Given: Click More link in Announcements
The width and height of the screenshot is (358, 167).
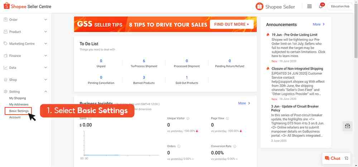Looking at the screenshot, I should pyautogui.click(x=319, y=24).
